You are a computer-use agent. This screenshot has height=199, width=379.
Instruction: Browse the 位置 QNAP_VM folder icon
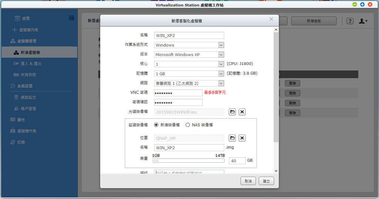(232, 138)
